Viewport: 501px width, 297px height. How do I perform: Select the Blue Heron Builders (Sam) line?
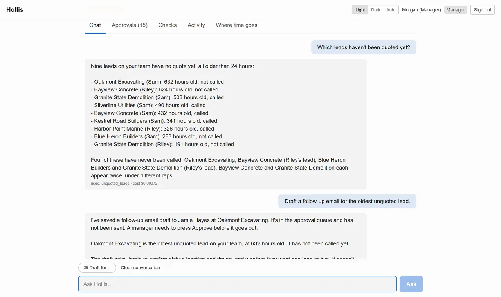[157, 136]
